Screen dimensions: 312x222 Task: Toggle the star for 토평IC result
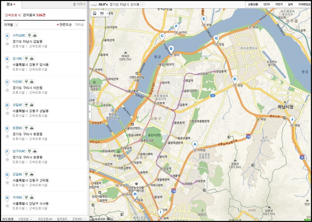click(x=7, y=136)
